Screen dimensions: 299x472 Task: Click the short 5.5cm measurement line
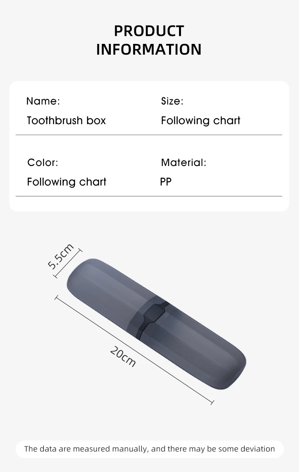tap(68, 263)
